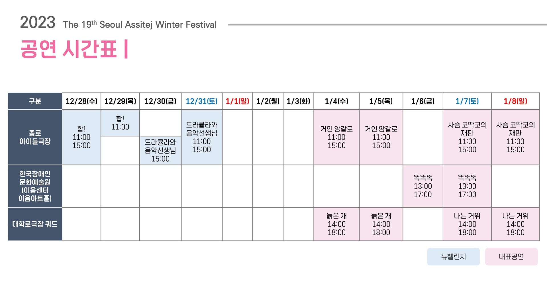Click the 1/1(일) column header
The image size is (547, 308).
[237, 101]
